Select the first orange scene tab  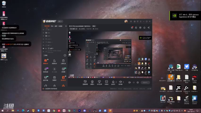coord(47,26)
